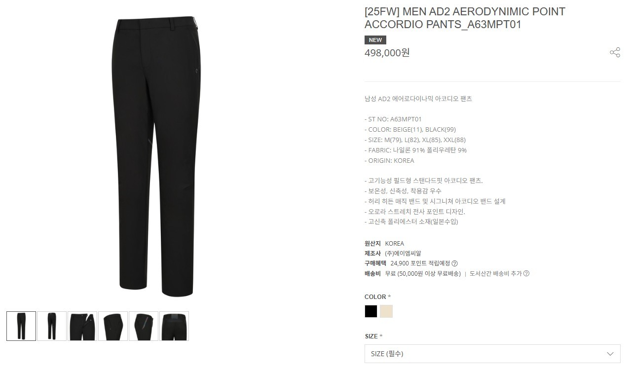Image resolution: width=629 pixels, height=370 pixels.
Task: Select first front-view pants thumbnail
Action: pyautogui.click(x=21, y=326)
